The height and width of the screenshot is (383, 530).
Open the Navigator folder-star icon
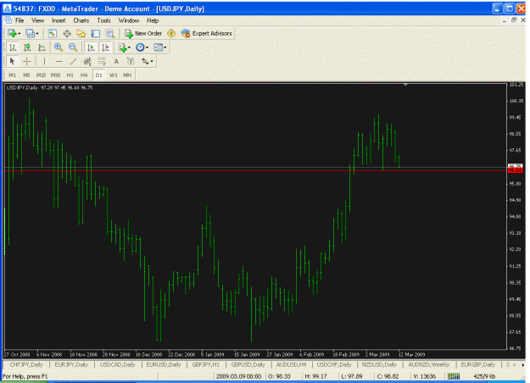81,33
